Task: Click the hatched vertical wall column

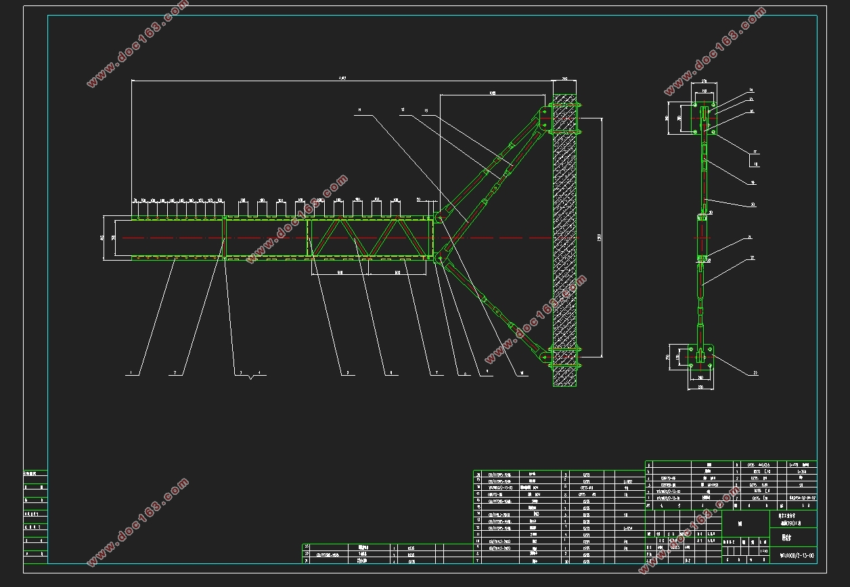Action: point(565,234)
